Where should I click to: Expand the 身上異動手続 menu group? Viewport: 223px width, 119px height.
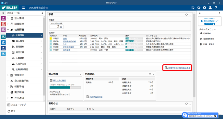click(x=8, y=81)
